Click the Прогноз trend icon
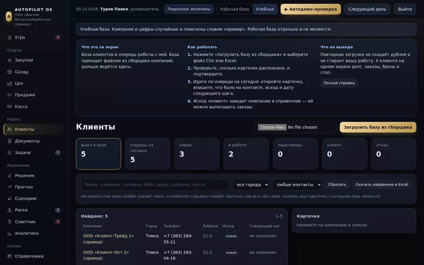424x265 pixels. [x=9, y=187]
